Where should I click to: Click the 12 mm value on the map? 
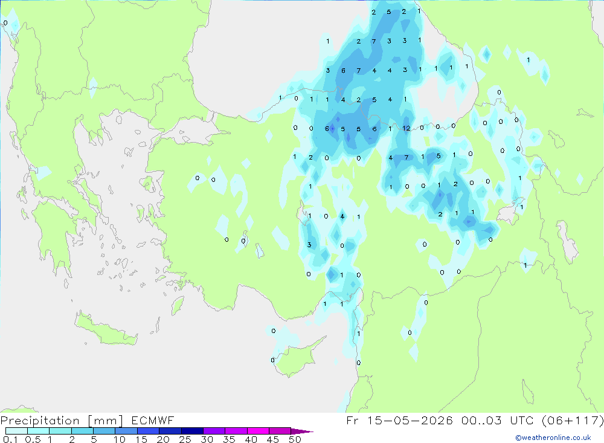click(x=406, y=128)
